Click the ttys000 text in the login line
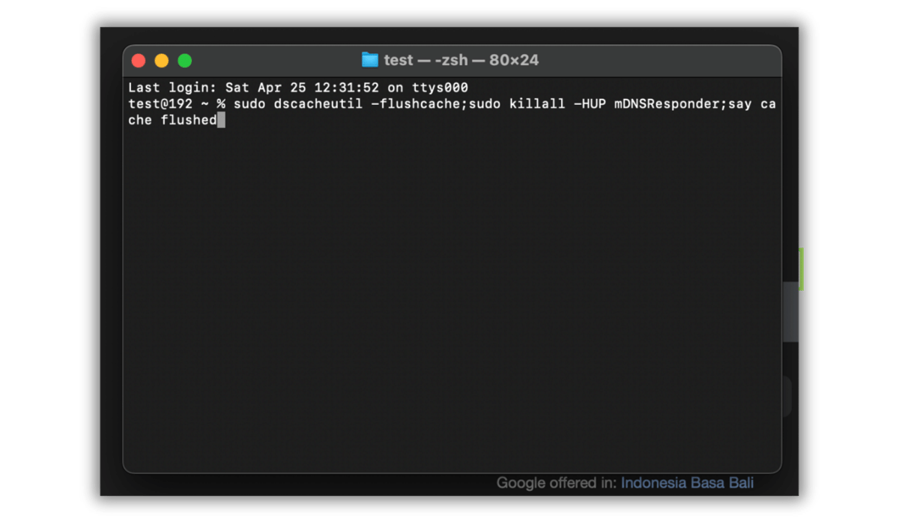Viewport: 899px width, 523px height. tap(440, 87)
